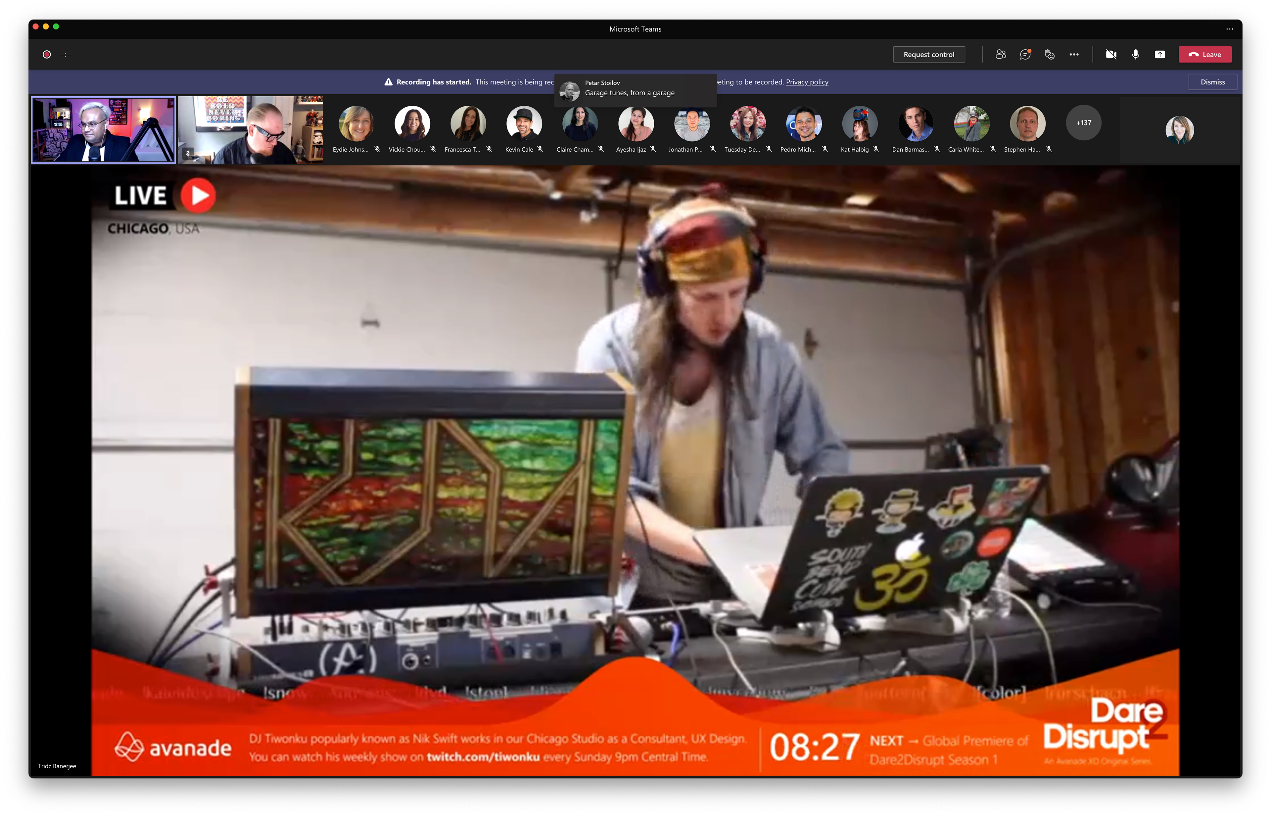Open the participants list icon
The image size is (1271, 816).
coord(1000,55)
